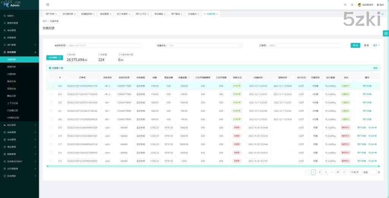Open the 充值状态 status dropdown
Viewport: 389px width, 198px height.
pos(205,46)
